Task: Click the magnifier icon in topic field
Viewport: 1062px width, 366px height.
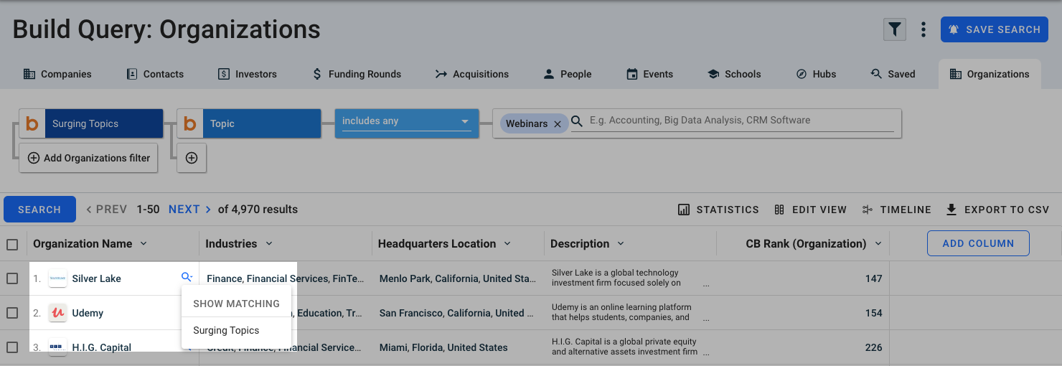Action: pos(577,121)
